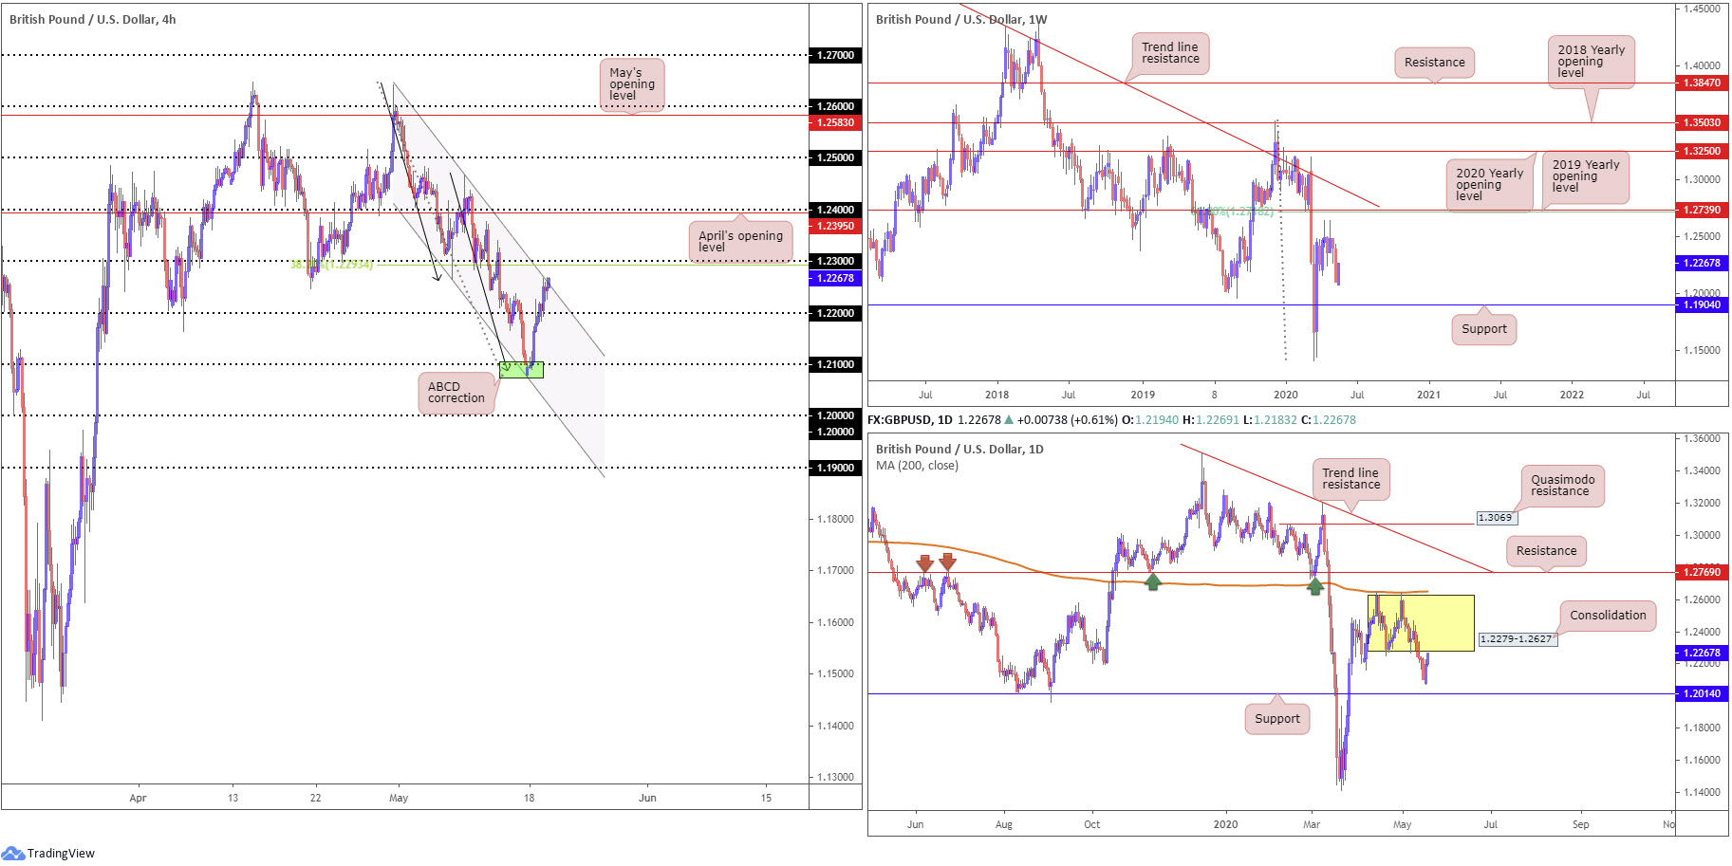Click the red 1.38470 price tag

click(1702, 83)
